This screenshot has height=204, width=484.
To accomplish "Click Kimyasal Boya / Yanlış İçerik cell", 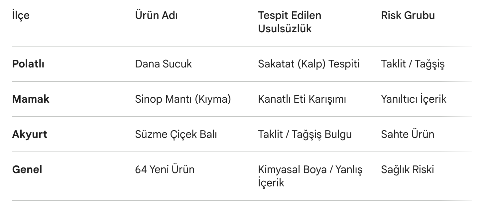I will tap(310, 176).
